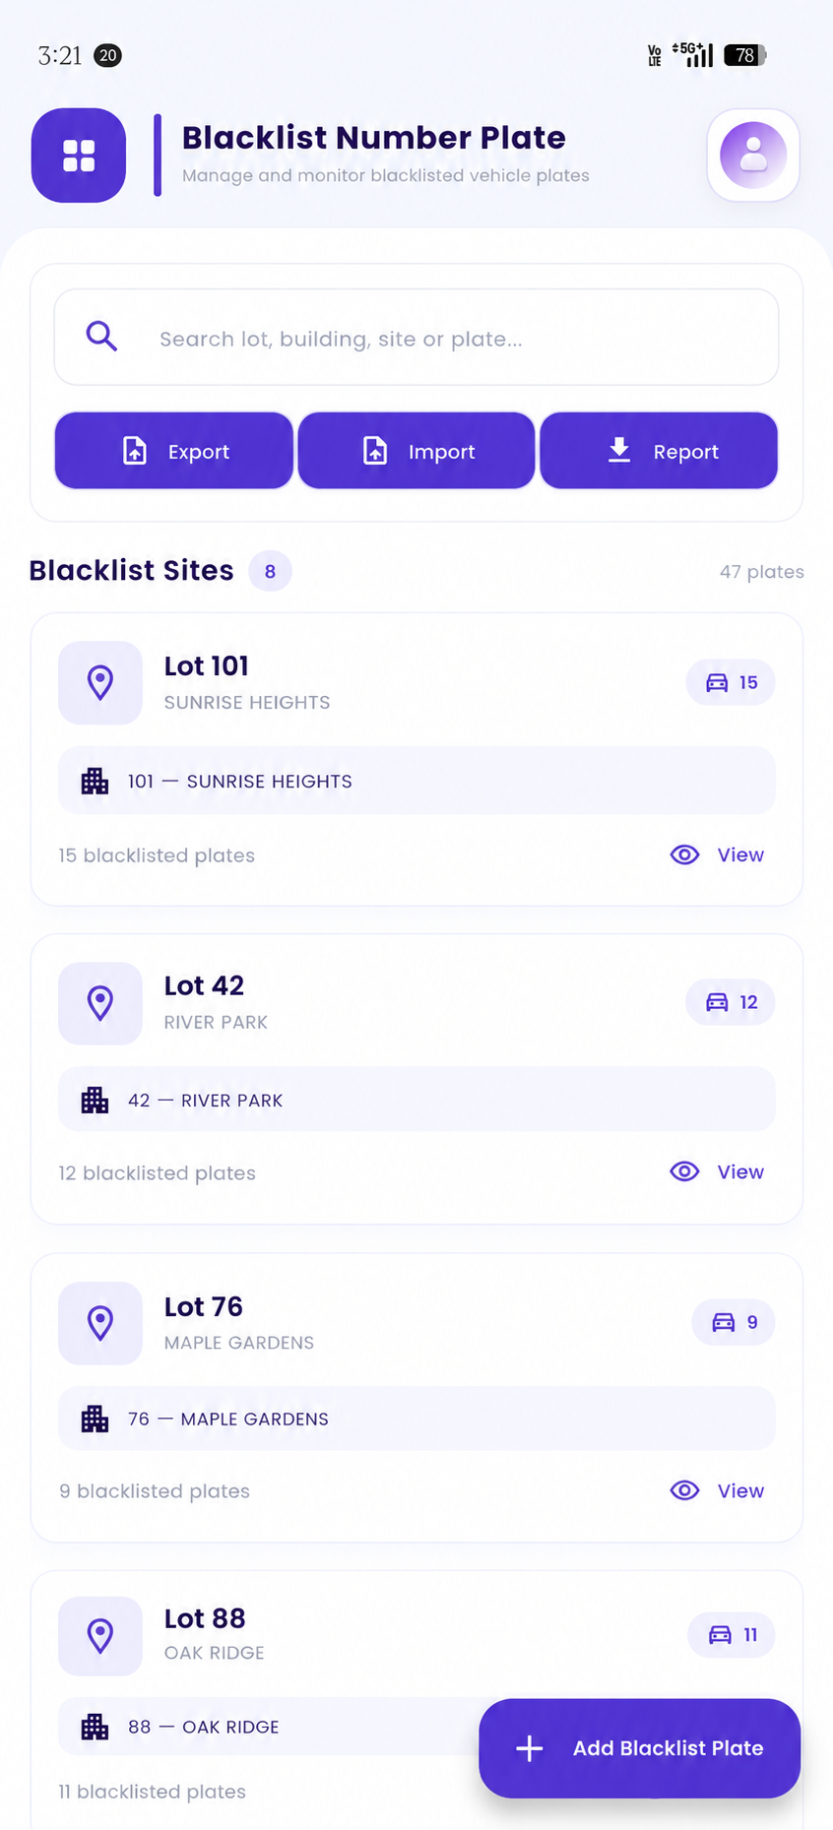Open the grid menu icon
The height and width of the screenshot is (1830, 833).
tap(79, 156)
